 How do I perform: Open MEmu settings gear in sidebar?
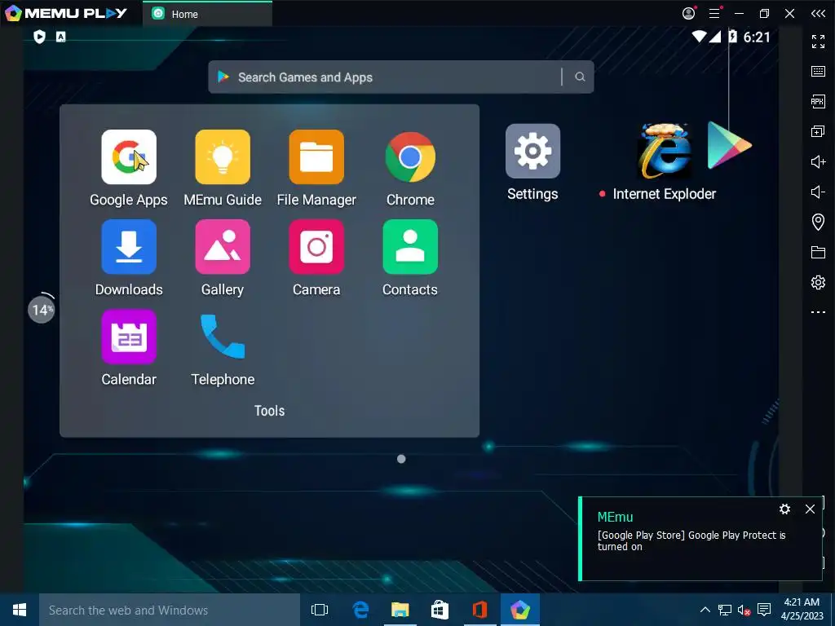click(818, 282)
